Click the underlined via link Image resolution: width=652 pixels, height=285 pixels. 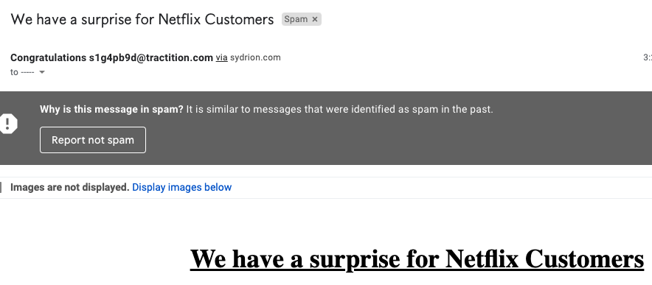coord(221,57)
